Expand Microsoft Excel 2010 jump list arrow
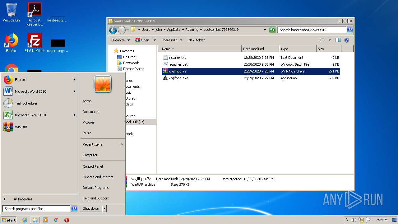 (75, 115)
